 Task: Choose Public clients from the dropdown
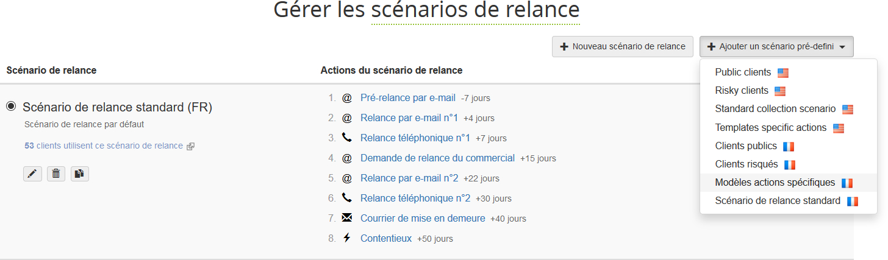tap(743, 72)
